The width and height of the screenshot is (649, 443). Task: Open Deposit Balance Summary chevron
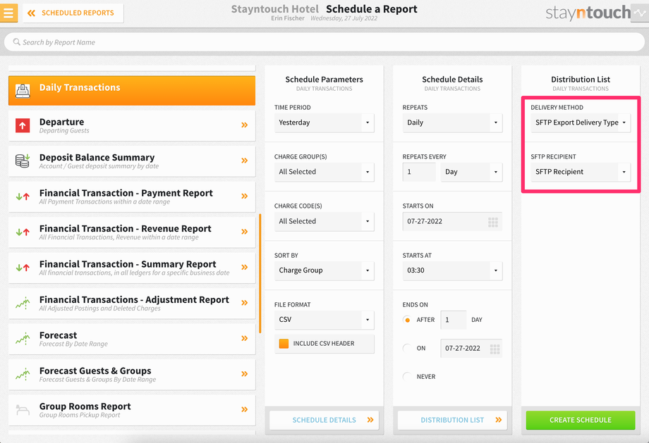245,161
